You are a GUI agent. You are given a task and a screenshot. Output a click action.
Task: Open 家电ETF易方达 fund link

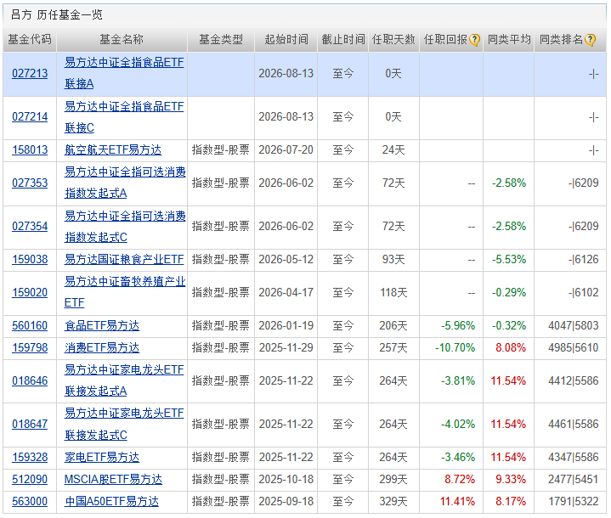point(102,457)
